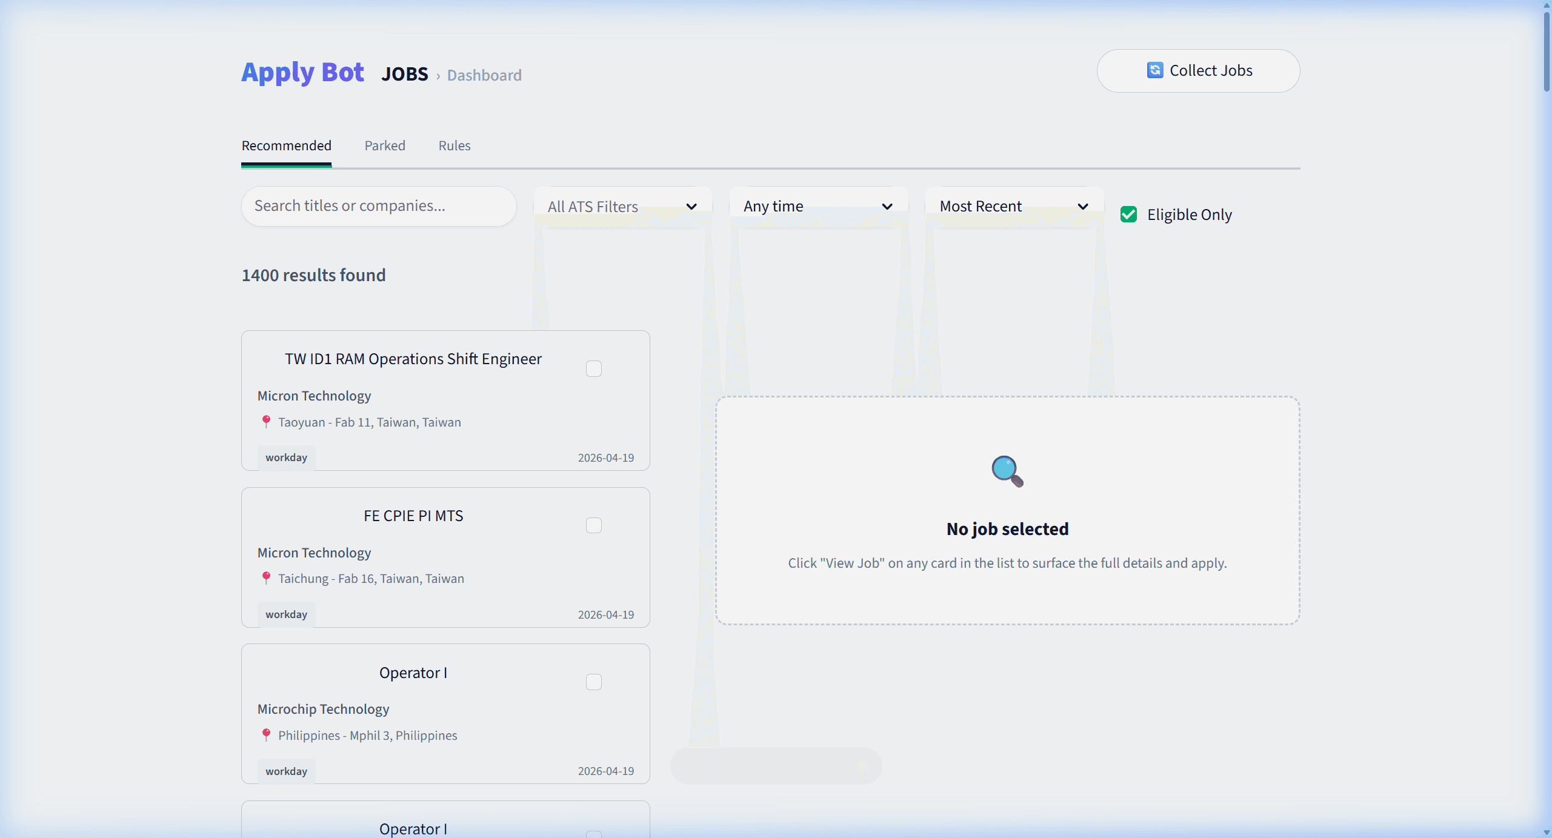Click the Apply Bot logo link

click(x=302, y=72)
